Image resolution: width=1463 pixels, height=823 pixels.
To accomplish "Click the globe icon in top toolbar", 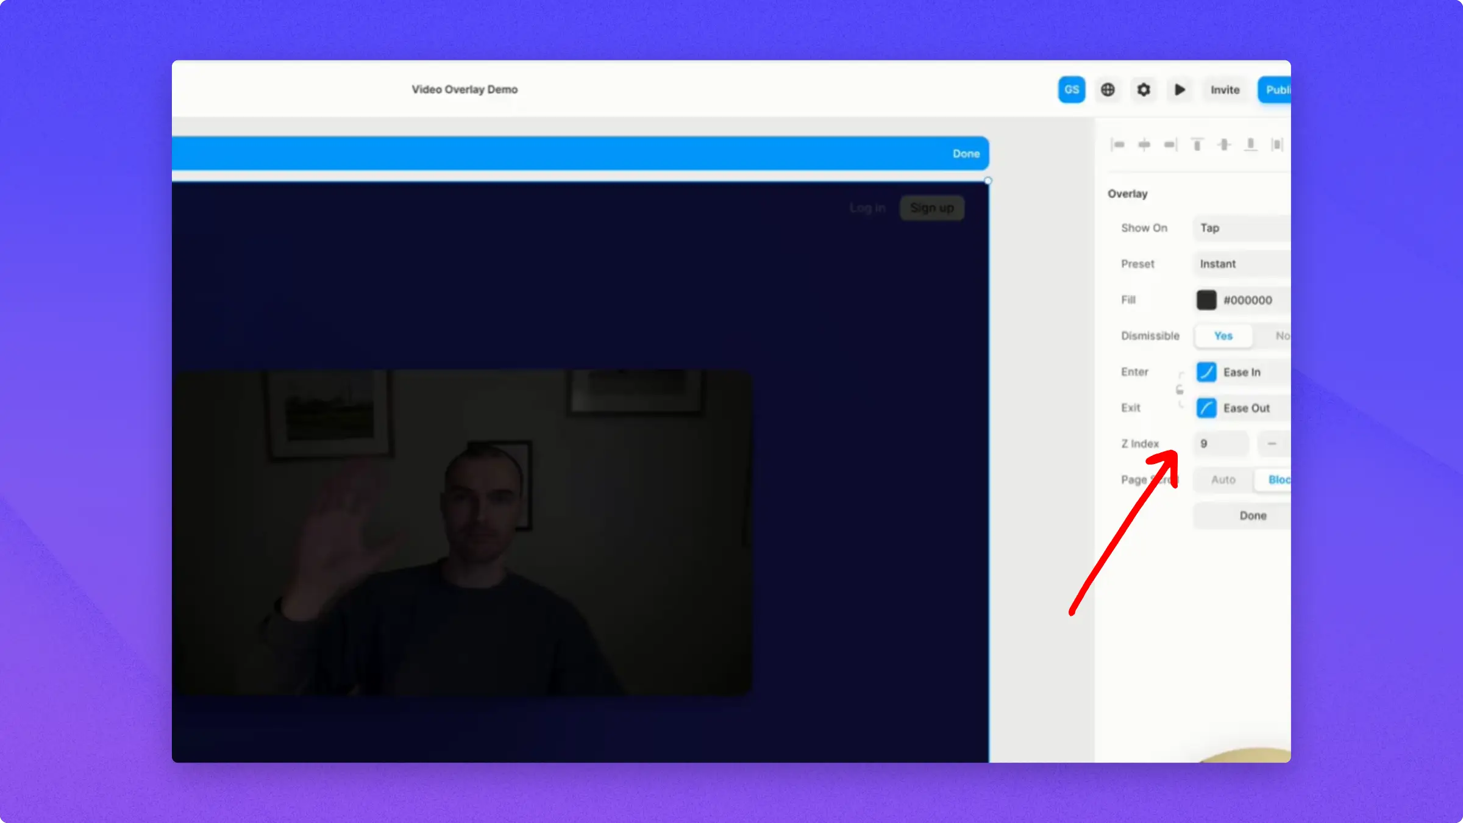I will tap(1108, 90).
